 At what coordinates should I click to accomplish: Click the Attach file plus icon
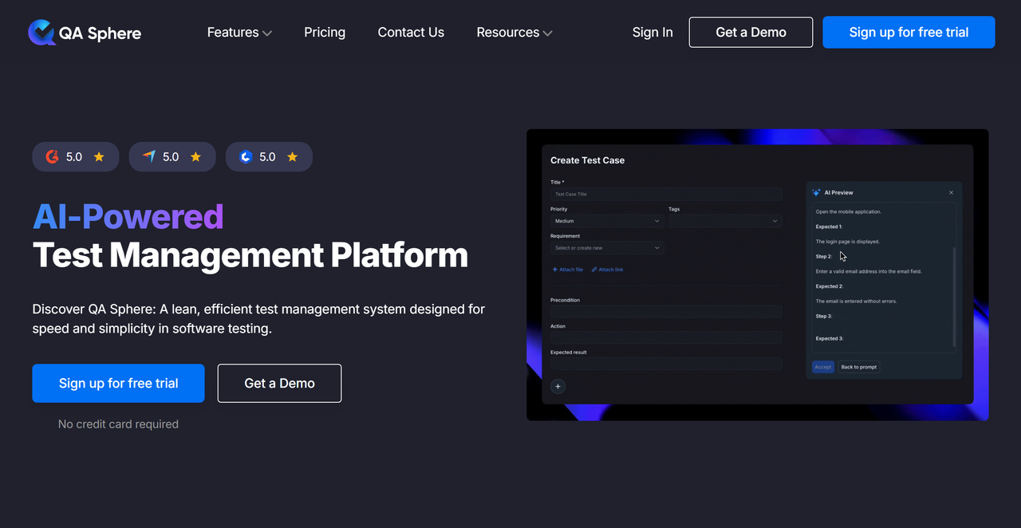click(555, 270)
